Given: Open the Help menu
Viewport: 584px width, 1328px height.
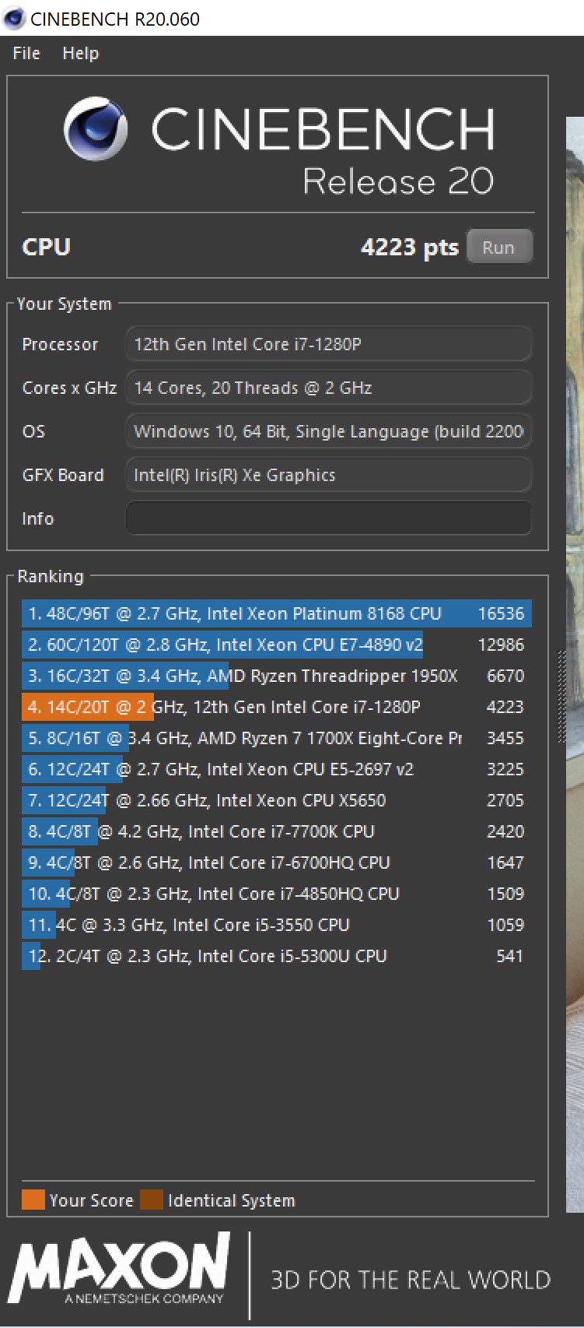Looking at the screenshot, I should tap(81, 53).
